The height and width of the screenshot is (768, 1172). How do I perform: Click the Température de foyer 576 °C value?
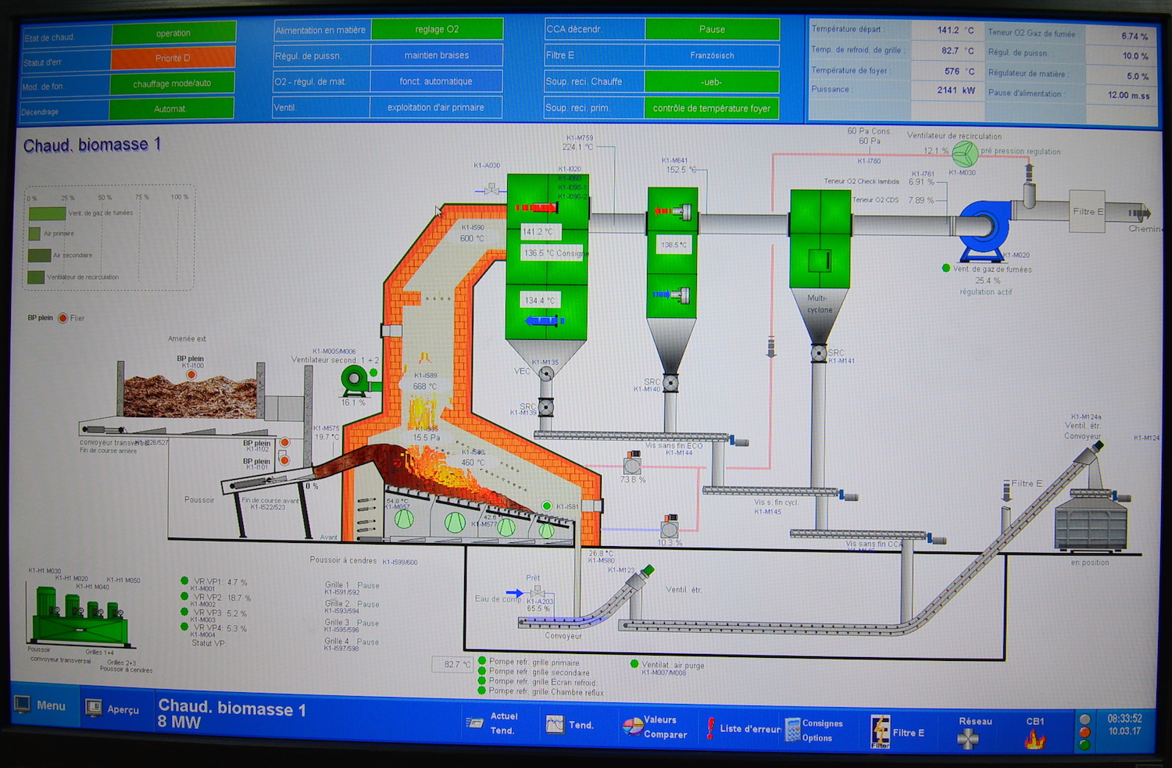pyautogui.click(x=959, y=71)
